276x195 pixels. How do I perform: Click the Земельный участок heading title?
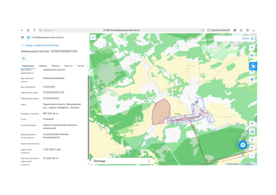[x=49, y=51]
